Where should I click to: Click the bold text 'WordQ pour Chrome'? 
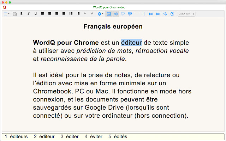tap(66, 43)
